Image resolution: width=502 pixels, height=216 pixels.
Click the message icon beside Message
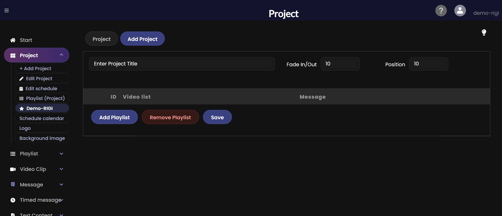point(13,184)
